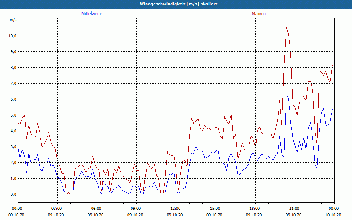This screenshot has height=220, width=352.
Task: Click the 'm/s' unit label
Action: (x=13, y=20)
